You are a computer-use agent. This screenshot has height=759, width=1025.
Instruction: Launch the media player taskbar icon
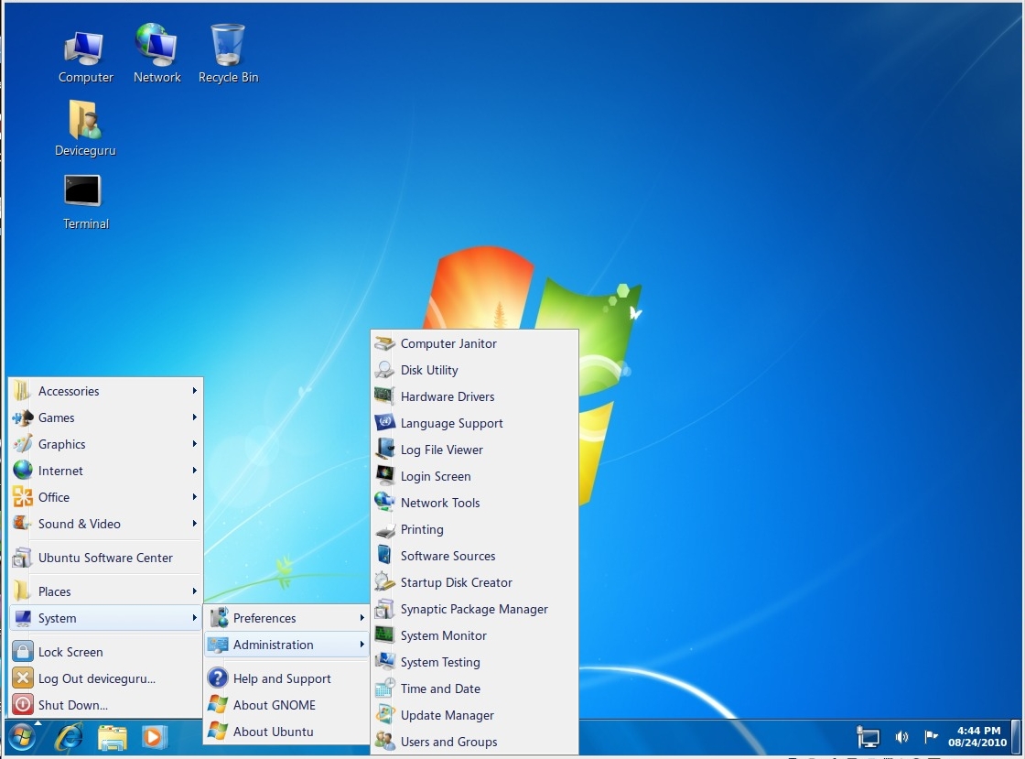pos(155,738)
